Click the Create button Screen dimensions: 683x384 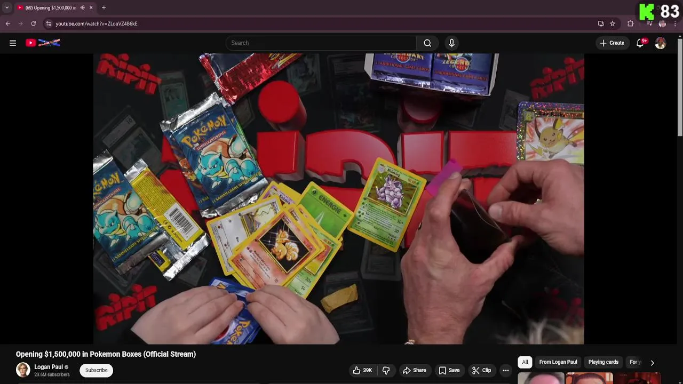click(612, 43)
